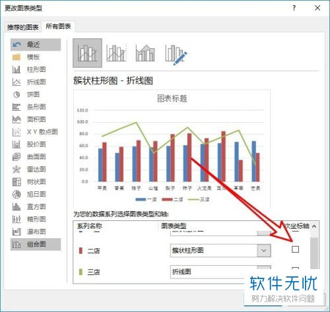The height and width of the screenshot is (312, 330).
Task: Click the 三店 green series color marker
Action: point(81,272)
